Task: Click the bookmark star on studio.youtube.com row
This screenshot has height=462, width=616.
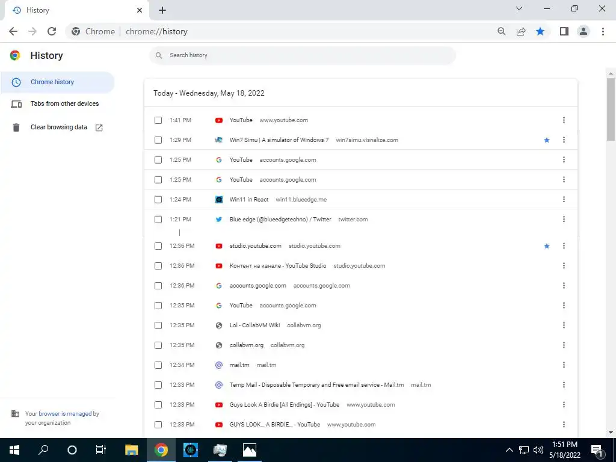Action: 546,246
